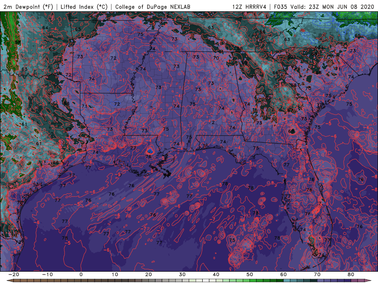Click the '2m Dewpoint (°F)' title text
378x283 pixels.
tap(28, 7)
